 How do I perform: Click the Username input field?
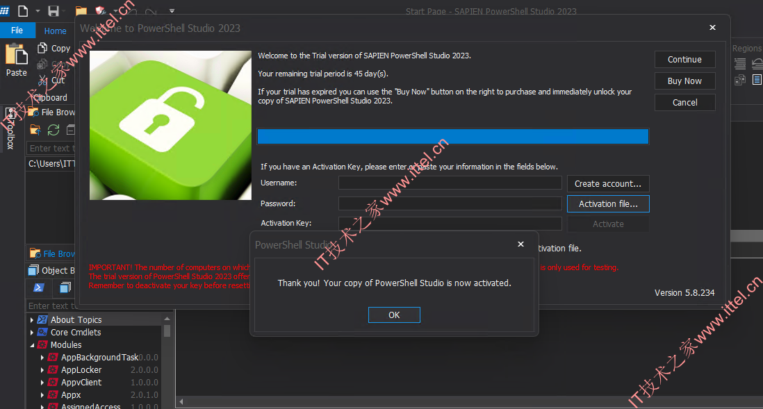[x=450, y=183]
